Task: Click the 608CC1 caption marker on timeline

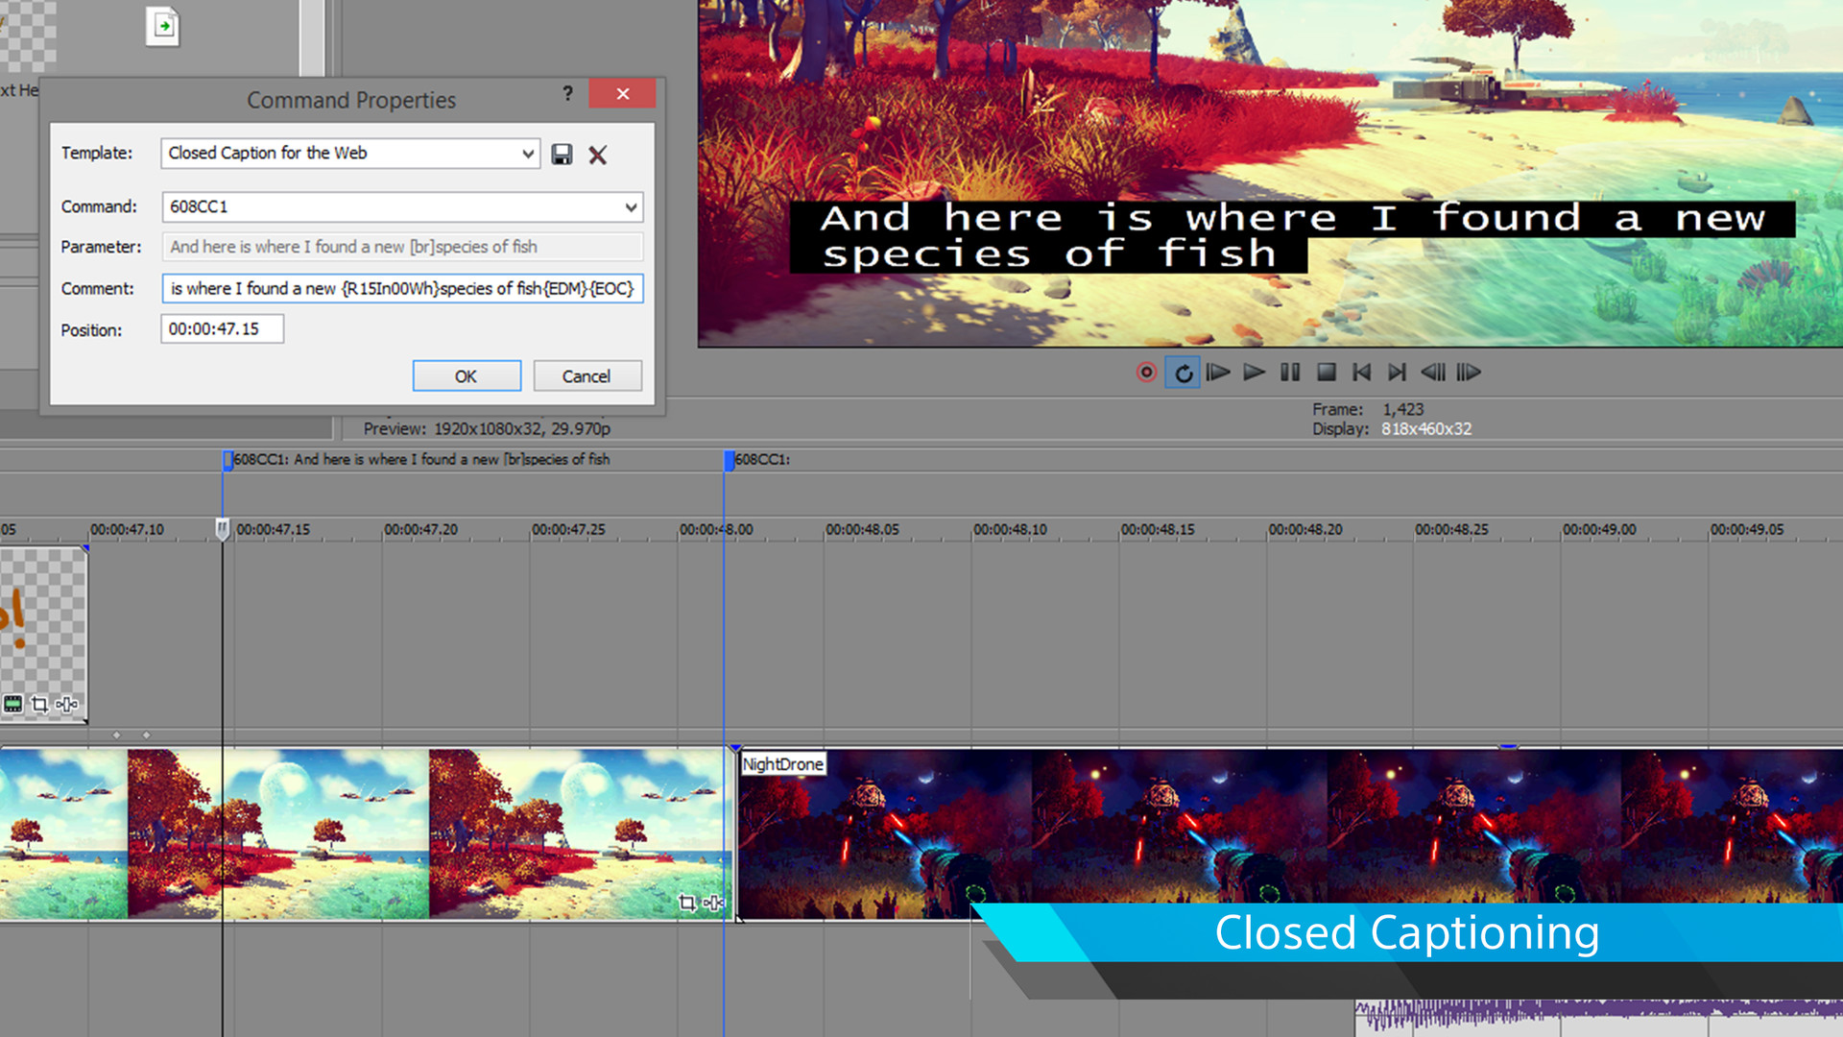Action: pos(227,458)
